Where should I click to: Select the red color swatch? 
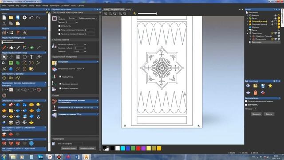point(138,148)
